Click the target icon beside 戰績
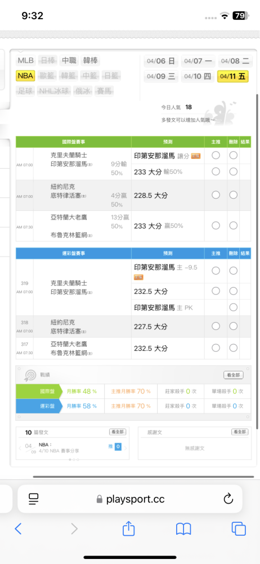The width and height of the screenshot is (260, 564). pos(29,375)
